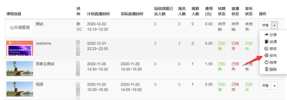Click the share arrow icon (分享)
Image resolution: width=287 pixels, height=100 pixels.
click(266, 35)
